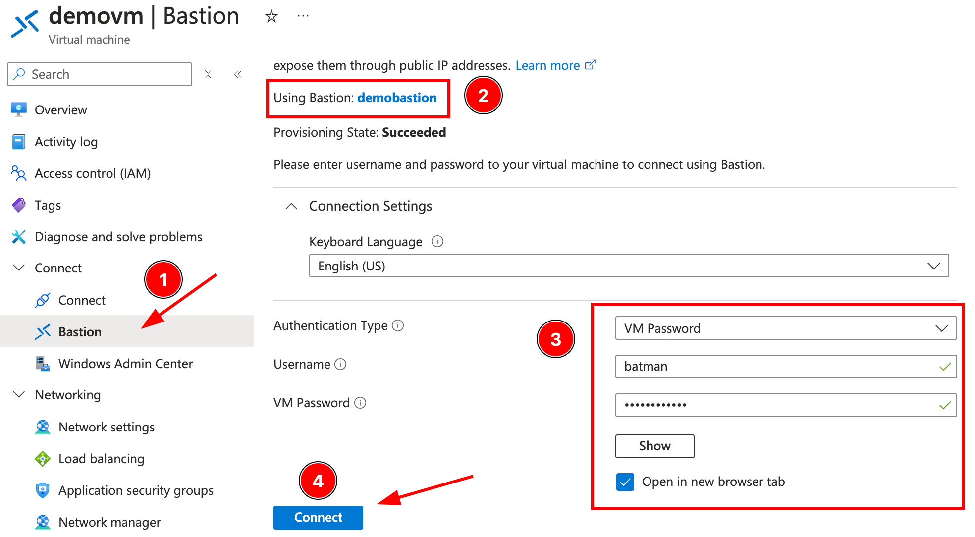Image resolution: width=975 pixels, height=537 pixels.
Task: Collapse the Connect section in sidebar
Action: (x=18, y=268)
